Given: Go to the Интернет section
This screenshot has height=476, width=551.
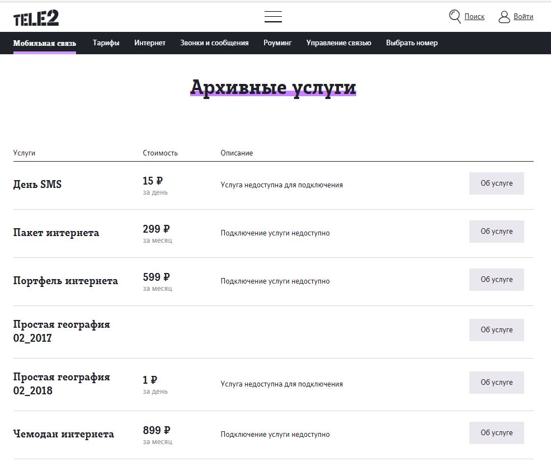Looking at the screenshot, I should pos(150,43).
